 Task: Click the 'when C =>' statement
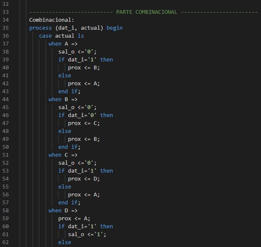click(63, 155)
